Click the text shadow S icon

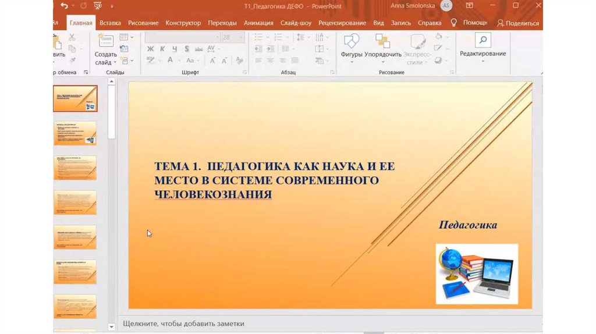tap(187, 49)
